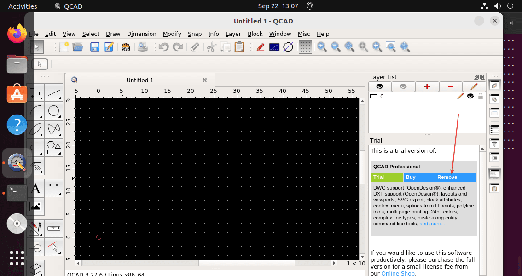The image size is (522, 276).
Task: Select the Dimension tool
Action: (54, 188)
